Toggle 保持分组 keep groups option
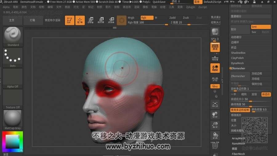The width and height of the screenshot is (277, 156). click(261, 84)
